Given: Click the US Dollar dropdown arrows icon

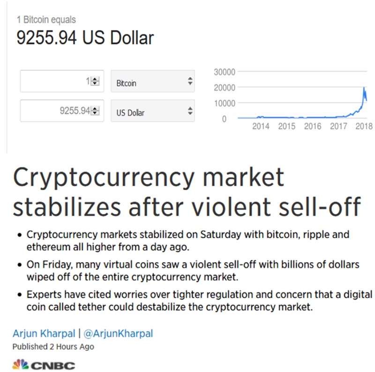Looking at the screenshot, I should [190, 111].
